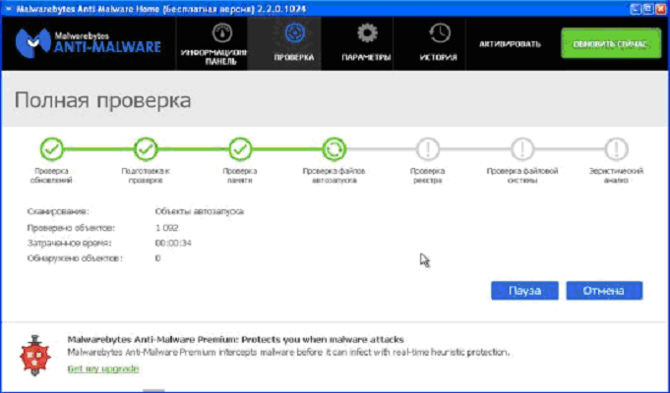
Task: Open the Information Panel dashboard tab
Action: coord(212,43)
